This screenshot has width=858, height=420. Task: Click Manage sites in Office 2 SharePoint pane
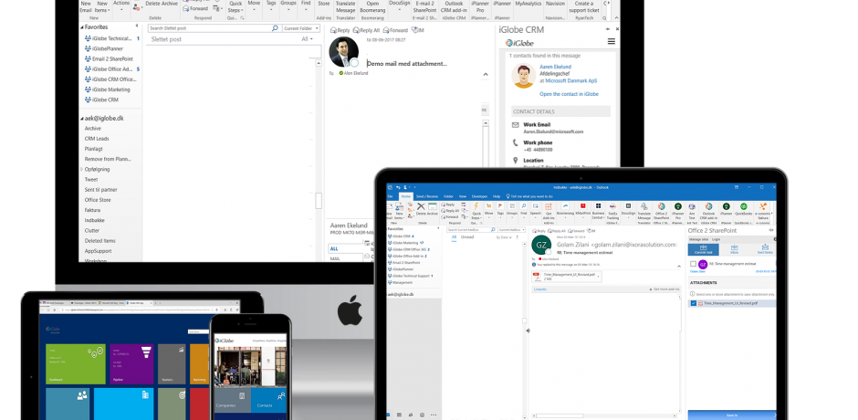coord(699,239)
